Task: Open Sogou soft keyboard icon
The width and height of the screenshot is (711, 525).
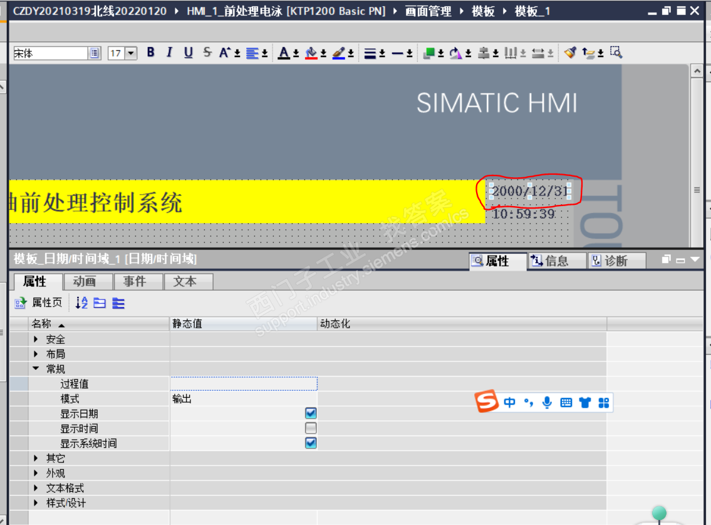Action: point(566,403)
